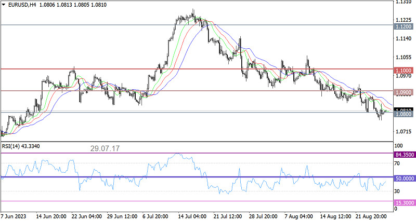
Task: Click the 29.07.17 text label
Action: (105, 148)
